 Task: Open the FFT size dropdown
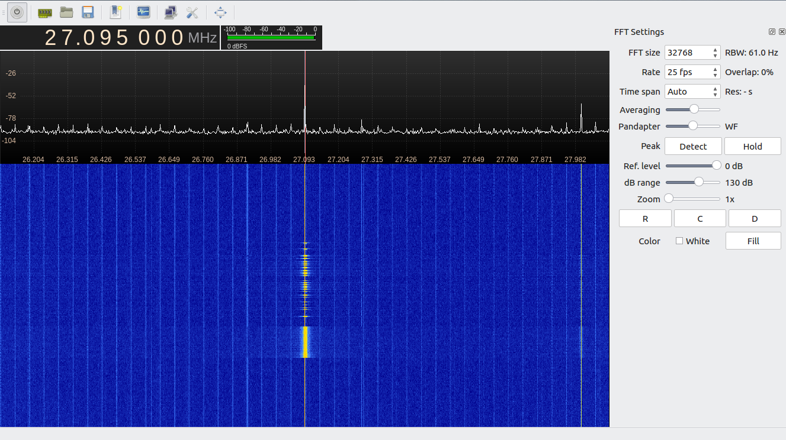click(692, 53)
